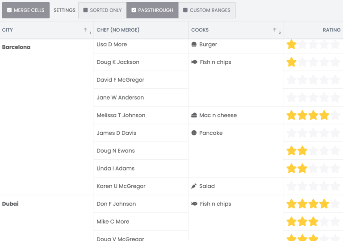
Task: Click the City column sort arrow
Action: (x=85, y=30)
